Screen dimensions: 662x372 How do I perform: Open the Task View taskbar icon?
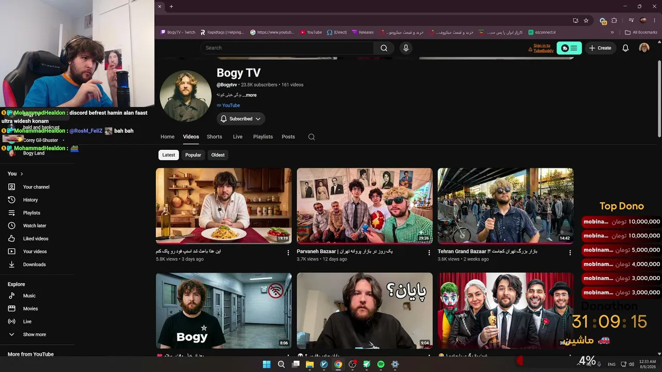[295, 364]
